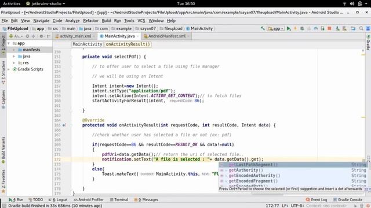
Task: Click FileUpload breadcrumb in navigation bar
Action: click(x=16, y=28)
